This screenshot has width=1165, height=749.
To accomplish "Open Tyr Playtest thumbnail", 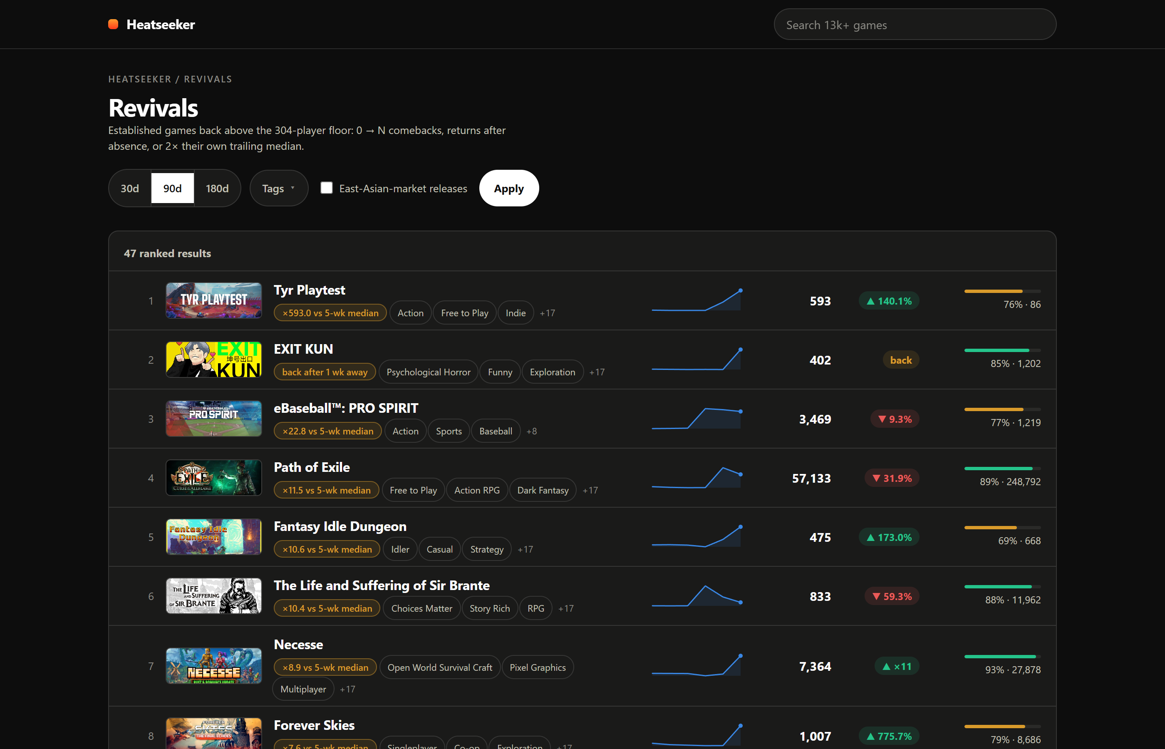I will 213,300.
